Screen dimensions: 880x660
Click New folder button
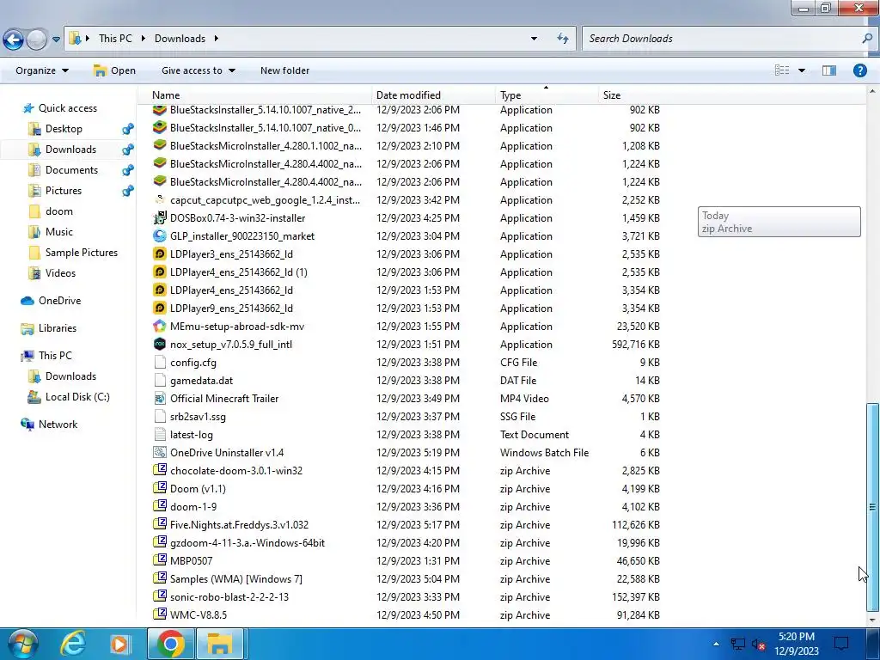(284, 70)
